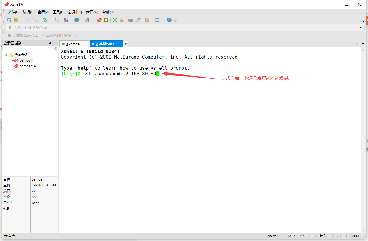Close the 本地Shell tab
The height and width of the screenshot is (241, 368).
pyautogui.click(x=119, y=44)
